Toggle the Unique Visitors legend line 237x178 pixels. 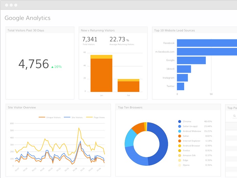(49, 117)
